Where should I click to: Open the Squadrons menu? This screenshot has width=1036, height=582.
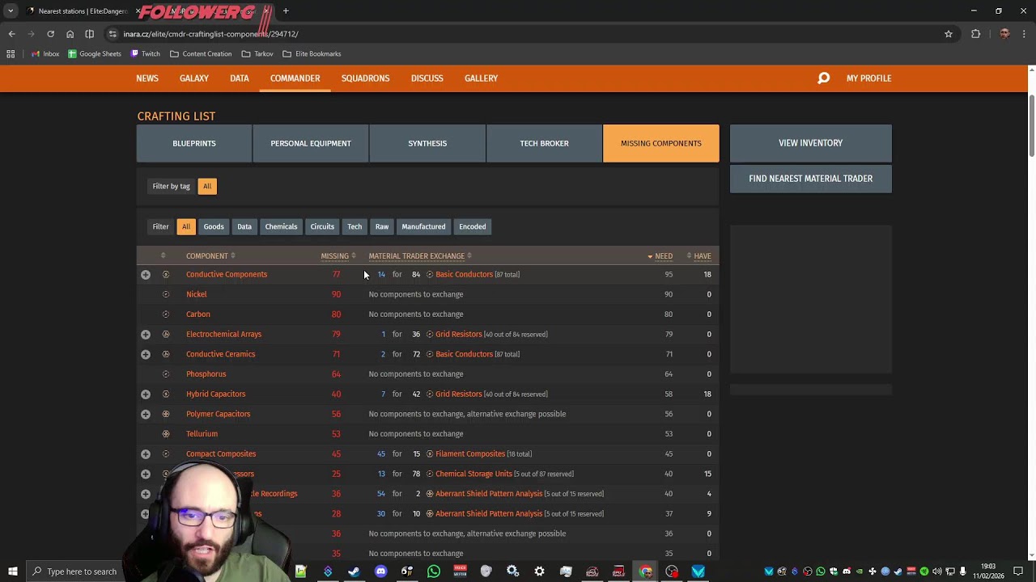[365, 78]
